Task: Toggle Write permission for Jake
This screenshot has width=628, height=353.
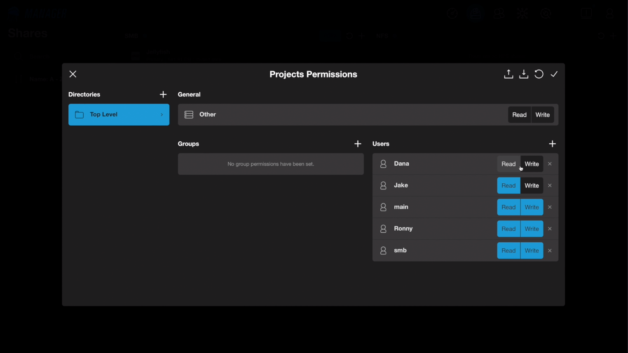Action: click(x=532, y=186)
